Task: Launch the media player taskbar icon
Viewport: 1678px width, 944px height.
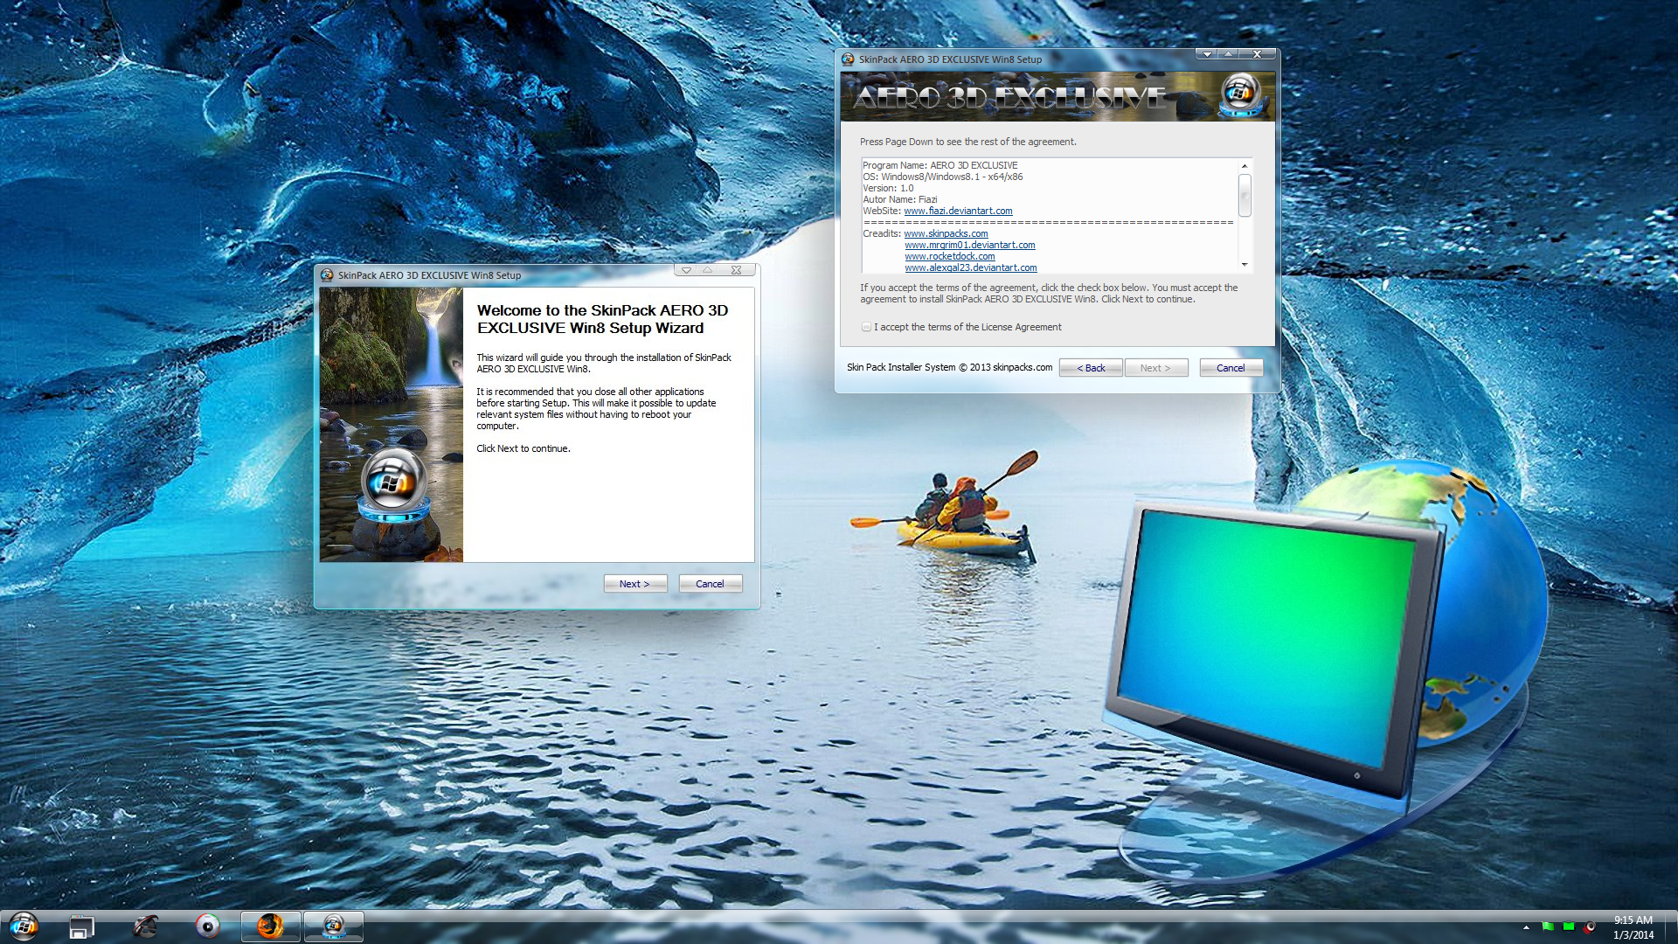Action: [x=207, y=926]
